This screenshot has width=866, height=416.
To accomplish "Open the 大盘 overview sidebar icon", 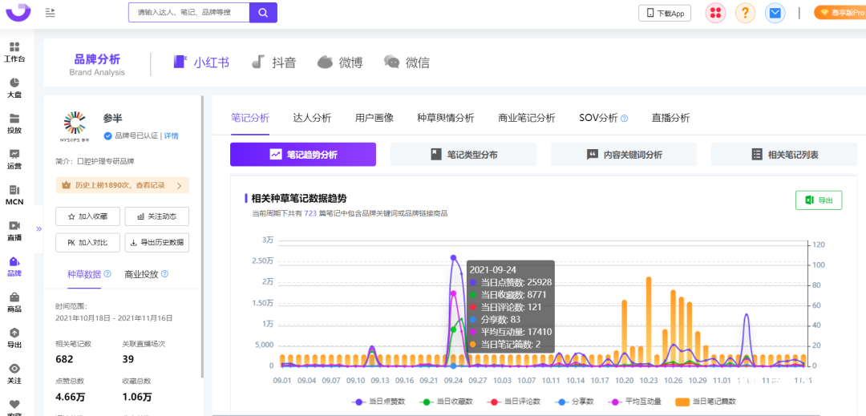I will (x=14, y=87).
